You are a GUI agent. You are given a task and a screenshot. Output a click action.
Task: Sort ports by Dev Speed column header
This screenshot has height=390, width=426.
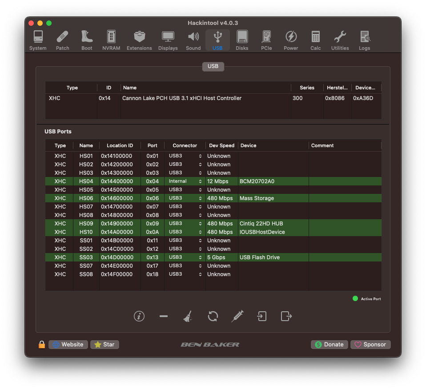(x=221, y=145)
